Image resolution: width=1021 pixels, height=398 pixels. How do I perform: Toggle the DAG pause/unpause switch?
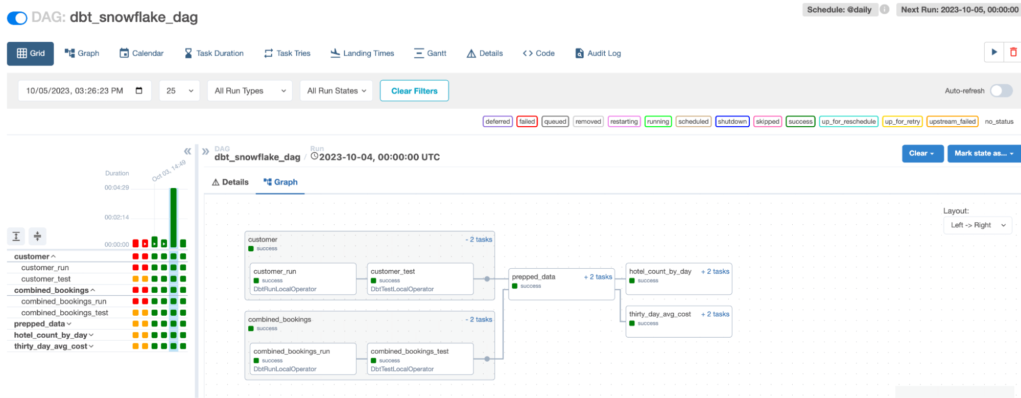[17, 18]
